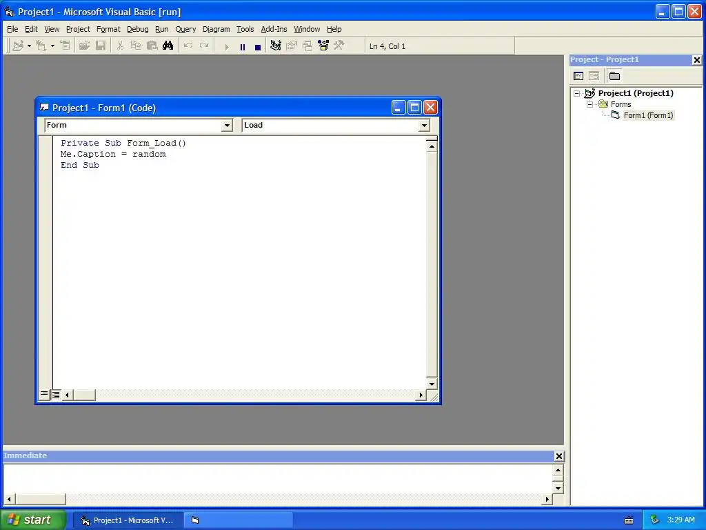Switch to Full Module View in code window

[55, 395]
